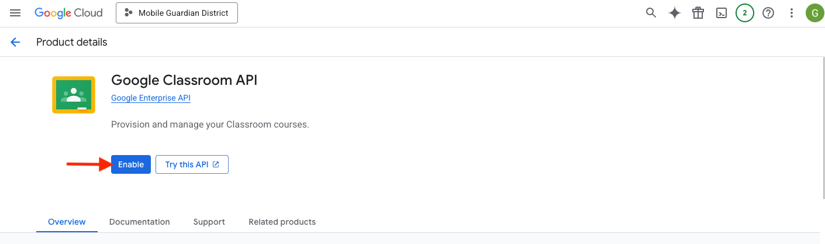825x244 pixels.
Task: Follow the Google Enterprise API link
Action: pos(151,98)
